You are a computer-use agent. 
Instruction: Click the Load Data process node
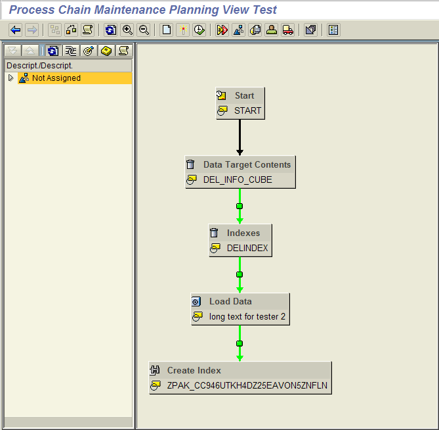pos(240,309)
